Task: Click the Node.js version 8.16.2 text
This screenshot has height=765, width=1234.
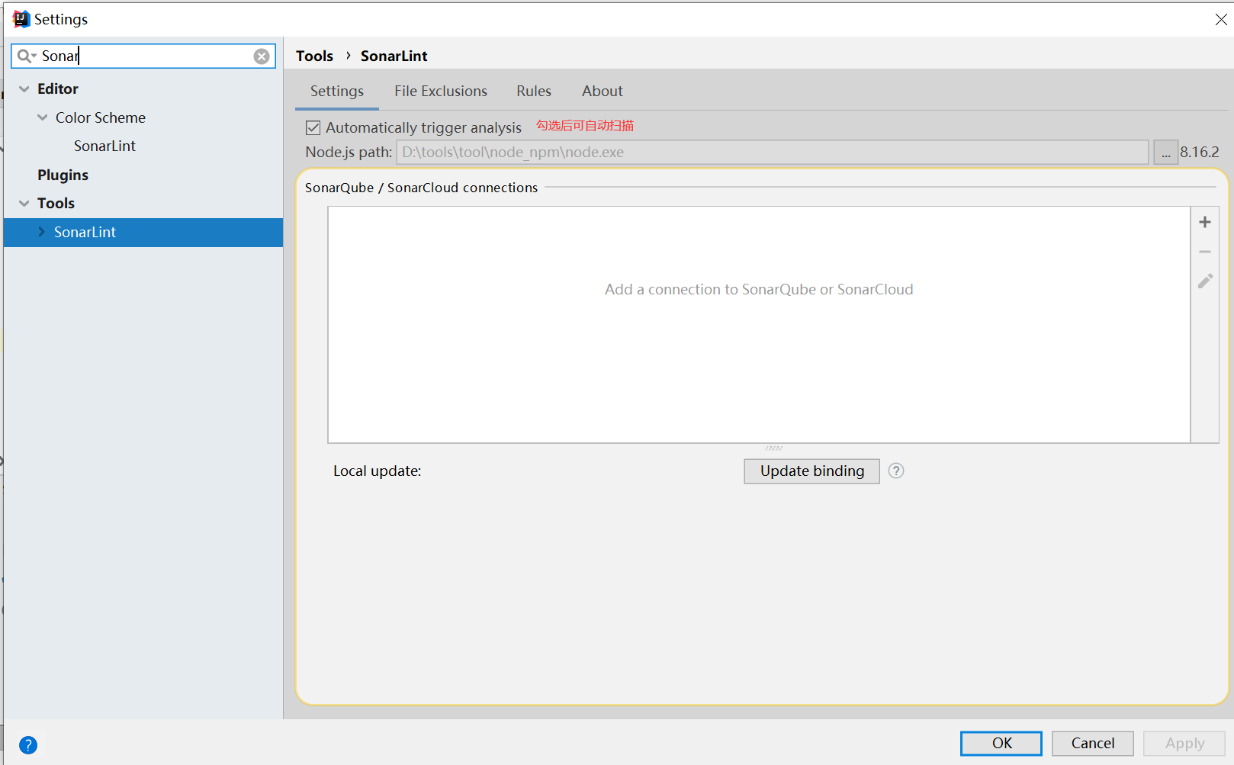Action: point(1200,152)
